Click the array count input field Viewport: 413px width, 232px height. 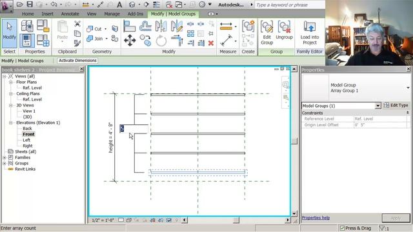click(134, 129)
